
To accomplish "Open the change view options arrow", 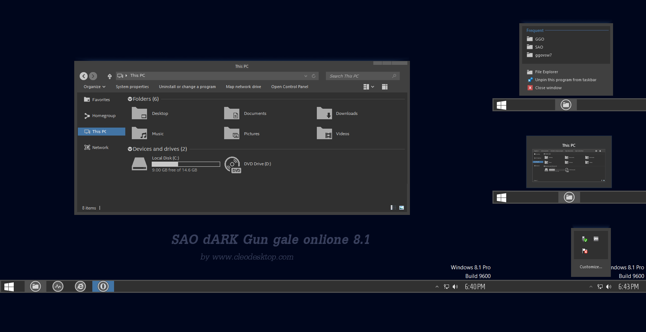I will tap(373, 87).
